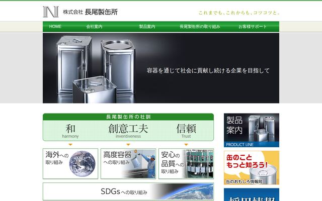This screenshot has height=201, width=322.
Task: Open the 会社案内 menu item
Action: (x=94, y=27)
